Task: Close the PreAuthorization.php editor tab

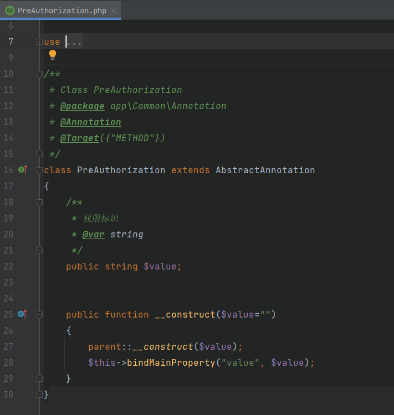Action: (114, 11)
